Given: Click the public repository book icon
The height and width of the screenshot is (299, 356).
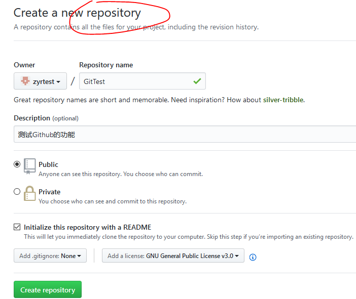Looking at the screenshot, I should click(30, 166).
